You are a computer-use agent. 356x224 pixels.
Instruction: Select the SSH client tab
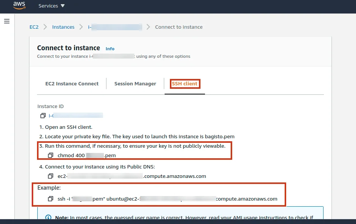tap(185, 83)
